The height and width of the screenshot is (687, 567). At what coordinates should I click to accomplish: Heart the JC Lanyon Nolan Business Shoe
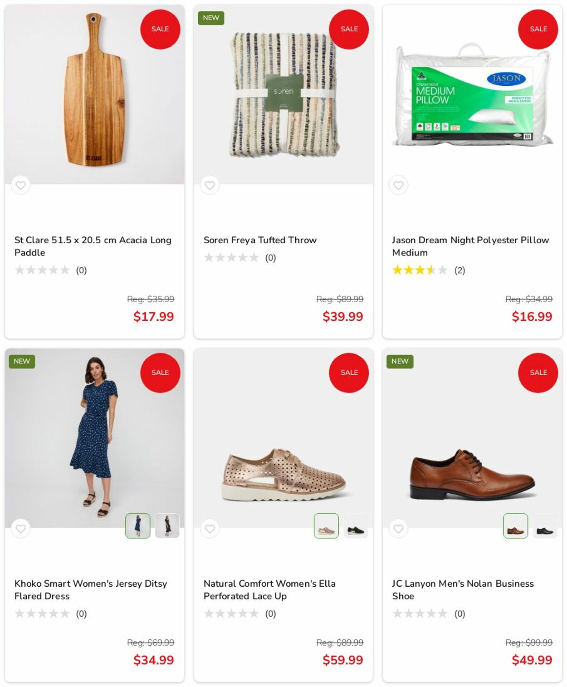(x=398, y=529)
